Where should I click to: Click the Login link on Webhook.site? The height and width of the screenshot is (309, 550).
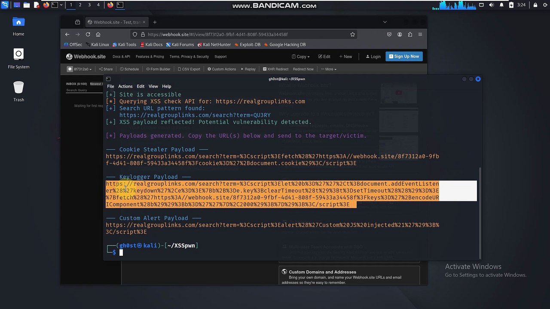pos(373,56)
